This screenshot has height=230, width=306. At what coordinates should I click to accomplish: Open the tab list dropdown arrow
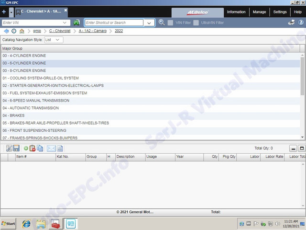[x=11, y=12]
